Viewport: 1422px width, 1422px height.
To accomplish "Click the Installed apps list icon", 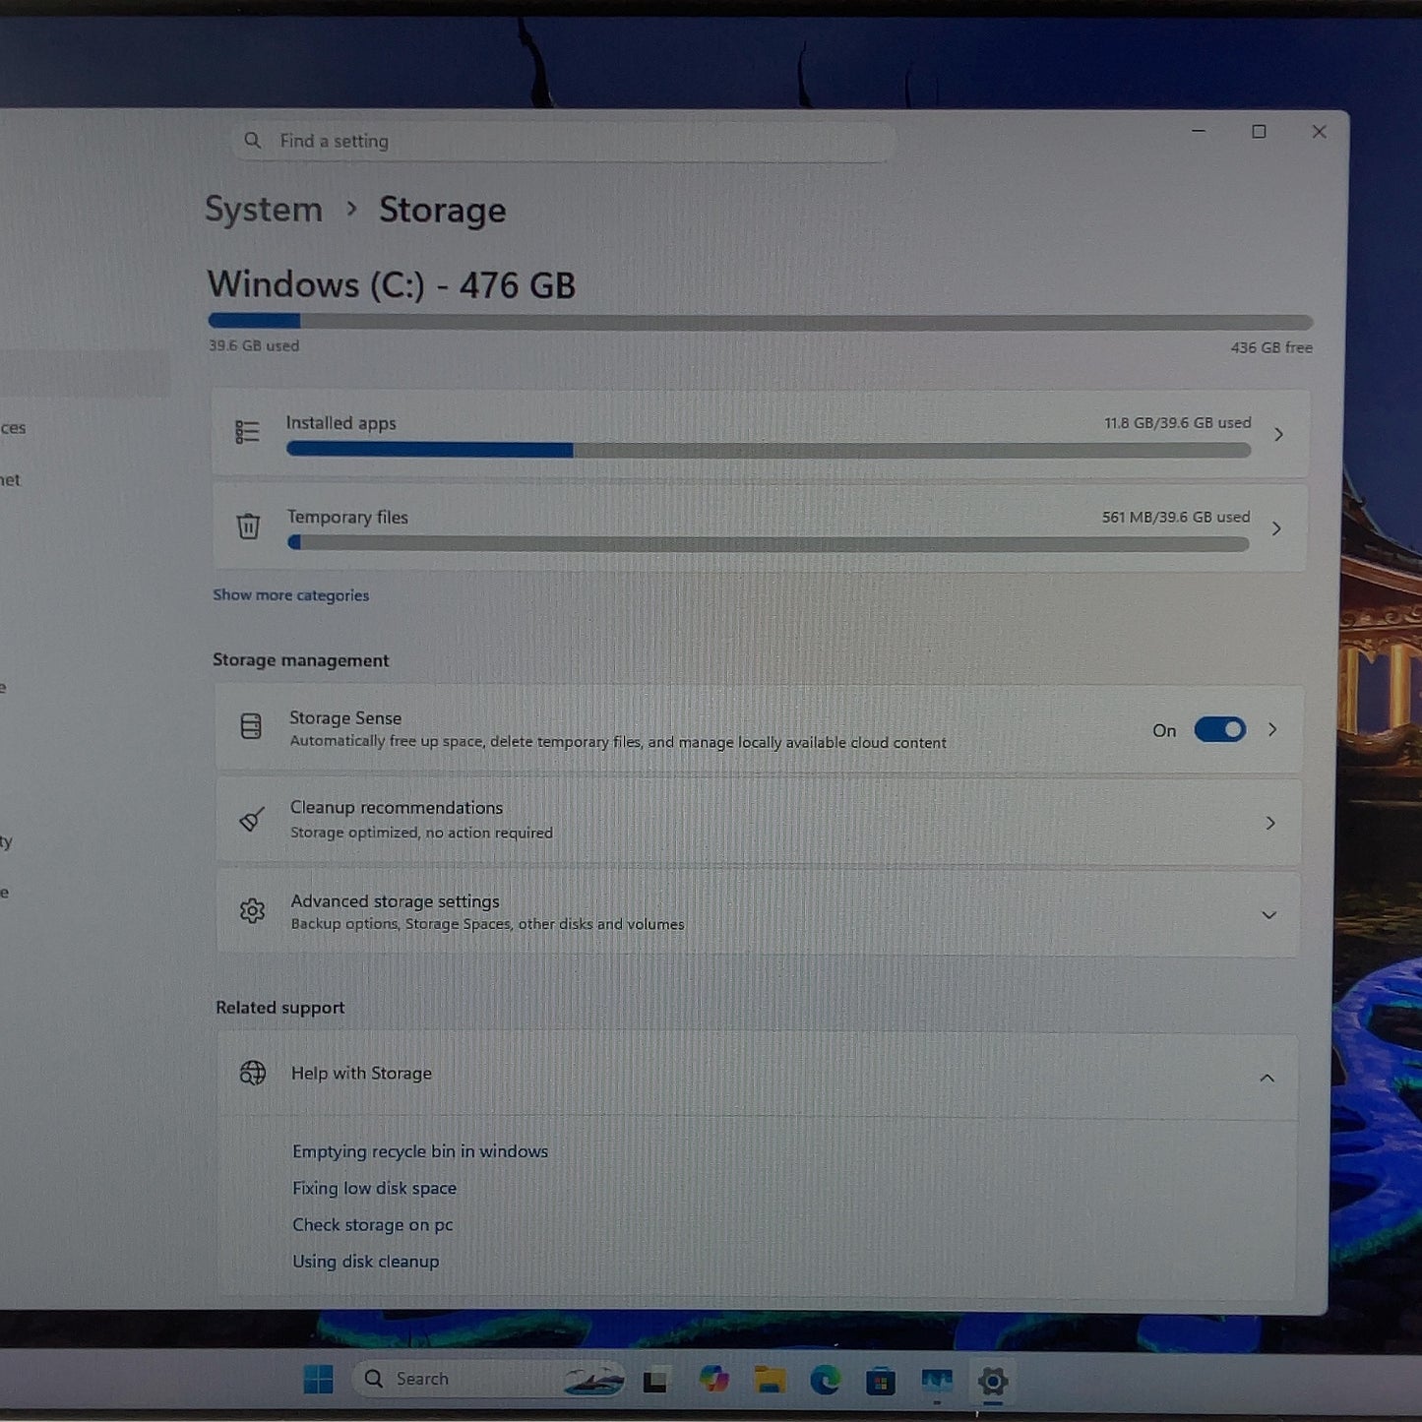I will pyautogui.click(x=247, y=432).
